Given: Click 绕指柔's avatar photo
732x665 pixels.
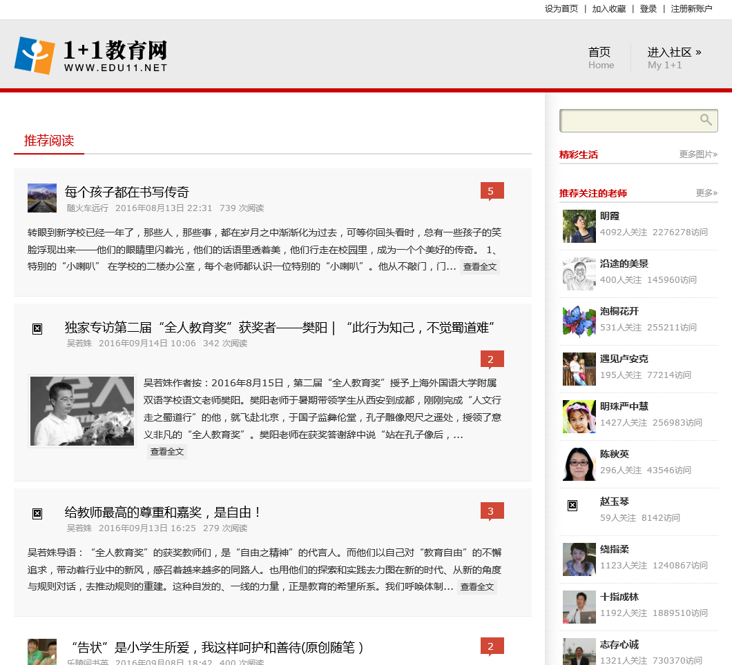Looking at the screenshot, I should 579,559.
